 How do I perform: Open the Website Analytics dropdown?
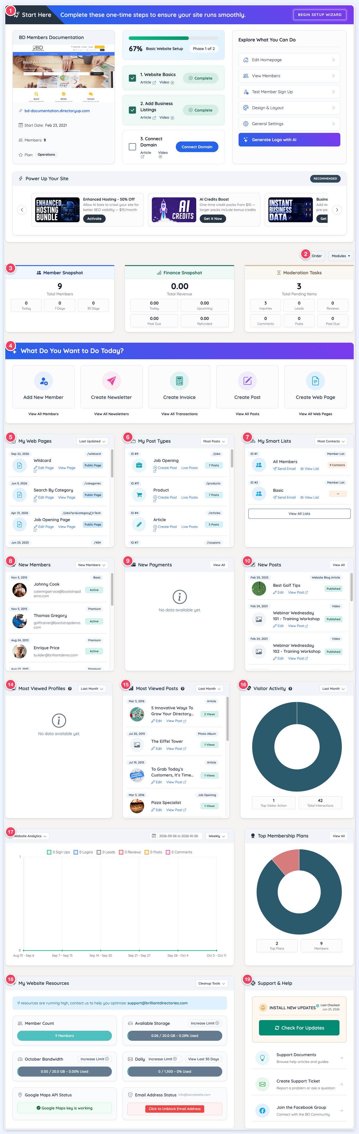pyautogui.click(x=30, y=836)
